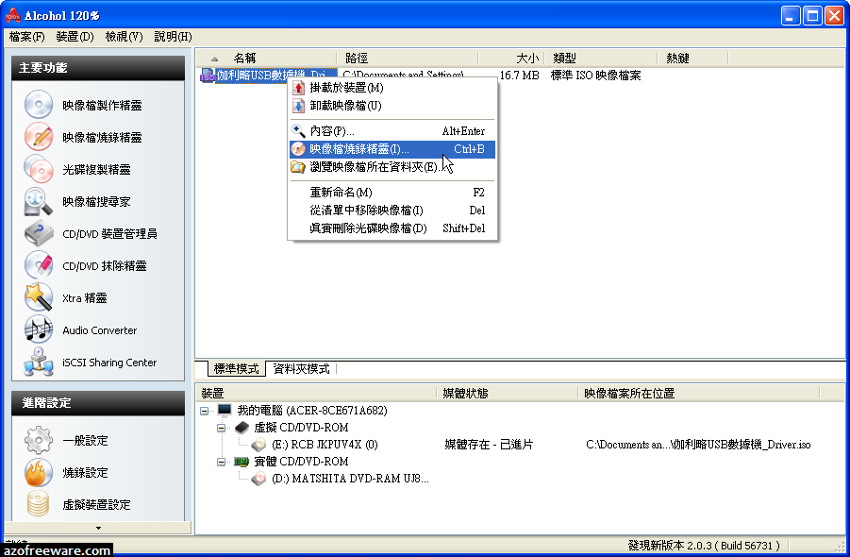Click the 光碟複製精靈 label
Screen dimensions: 850x557
pyautogui.click(x=96, y=169)
